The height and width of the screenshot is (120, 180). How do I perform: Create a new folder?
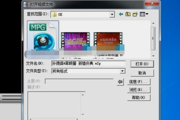(135, 14)
